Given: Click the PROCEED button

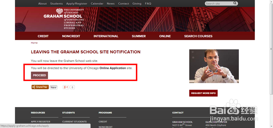Looking at the screenshot, I should [39, 75].
